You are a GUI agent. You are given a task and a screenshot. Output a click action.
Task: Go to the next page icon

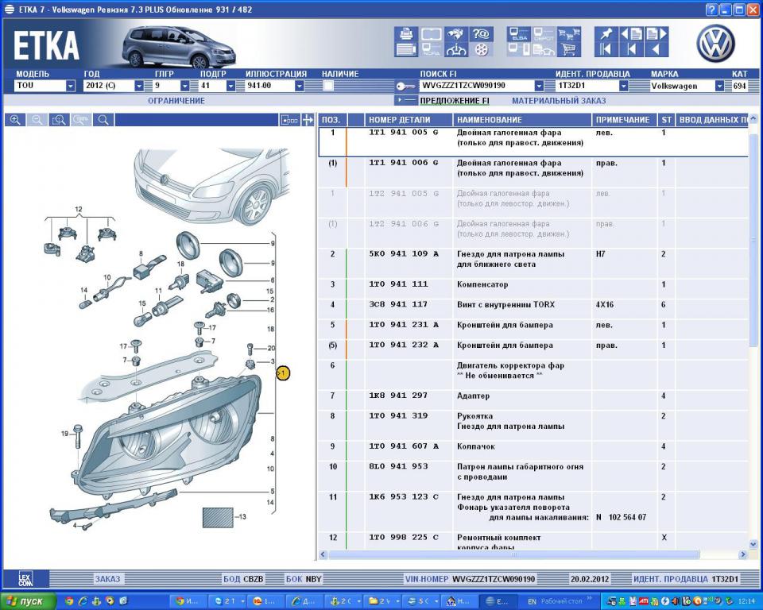(656, 33)
